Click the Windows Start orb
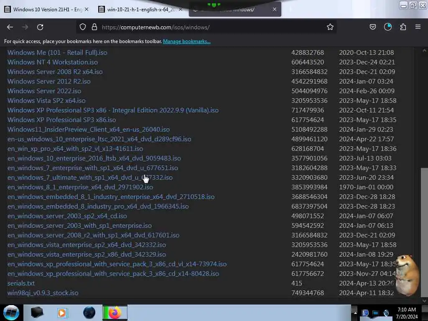This screenshot has width=428, height=321. point(11,313)
